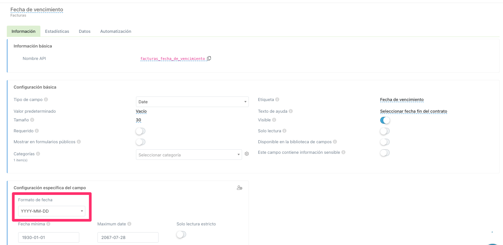
Task: Click info icon next to Tipo de campo
Action: (x=46, y=100)
